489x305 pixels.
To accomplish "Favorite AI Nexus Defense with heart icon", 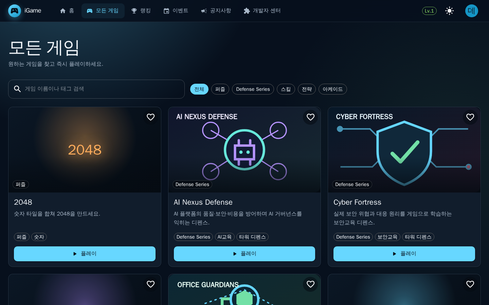I will pos(310,117).
